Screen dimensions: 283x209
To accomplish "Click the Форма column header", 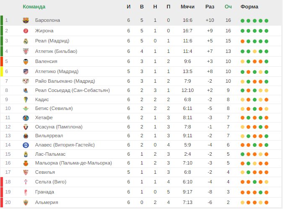I will (x=249, y=7).
